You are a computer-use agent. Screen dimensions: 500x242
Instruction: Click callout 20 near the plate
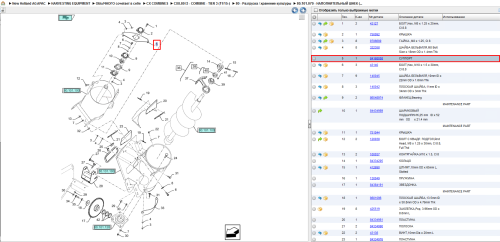[x=165, y=101]
